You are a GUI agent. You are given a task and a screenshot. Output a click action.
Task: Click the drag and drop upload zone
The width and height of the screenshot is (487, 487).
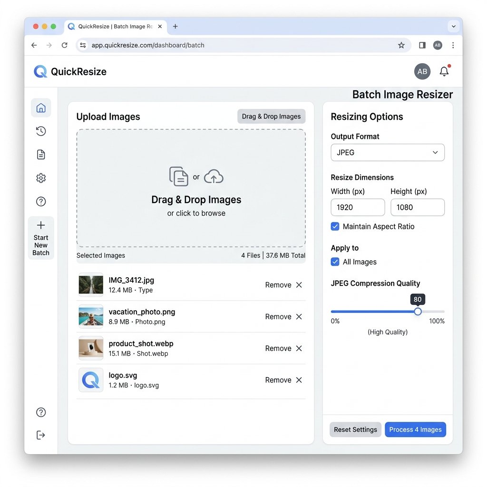pos(191,188)
